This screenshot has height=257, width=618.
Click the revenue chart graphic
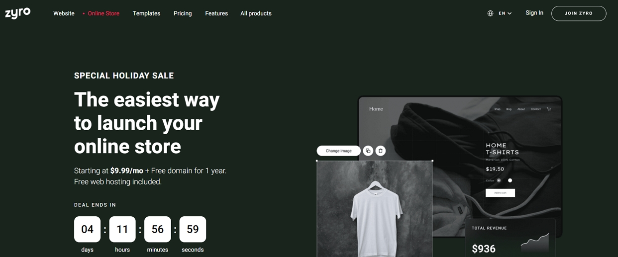click(x=535, y=243)
